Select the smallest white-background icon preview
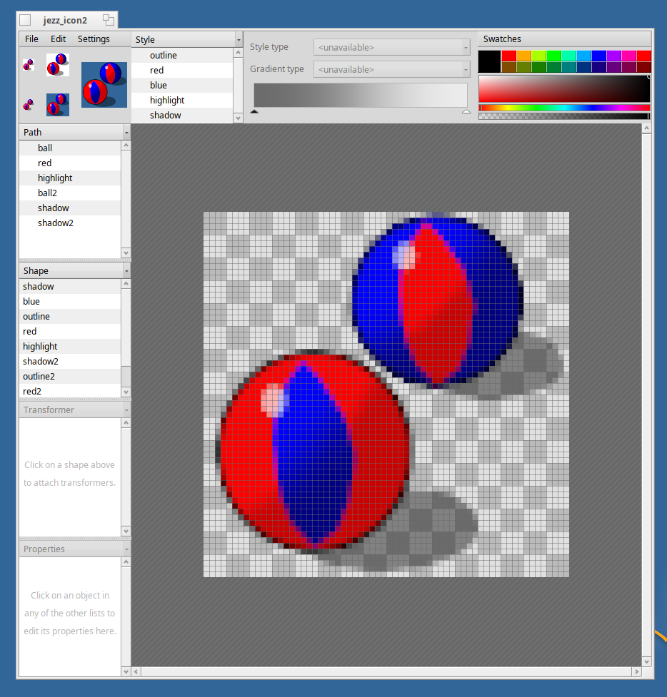The height and width of the screenshot is (697, 667). coord(28,64)
